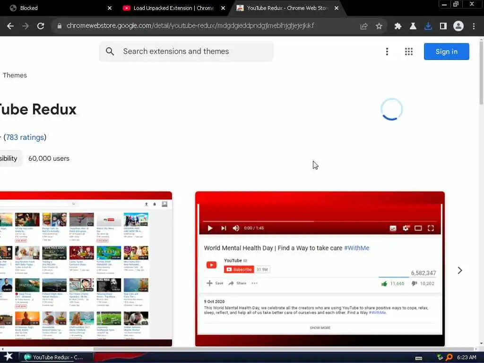Click the keyboard icon in system tray

419,358
